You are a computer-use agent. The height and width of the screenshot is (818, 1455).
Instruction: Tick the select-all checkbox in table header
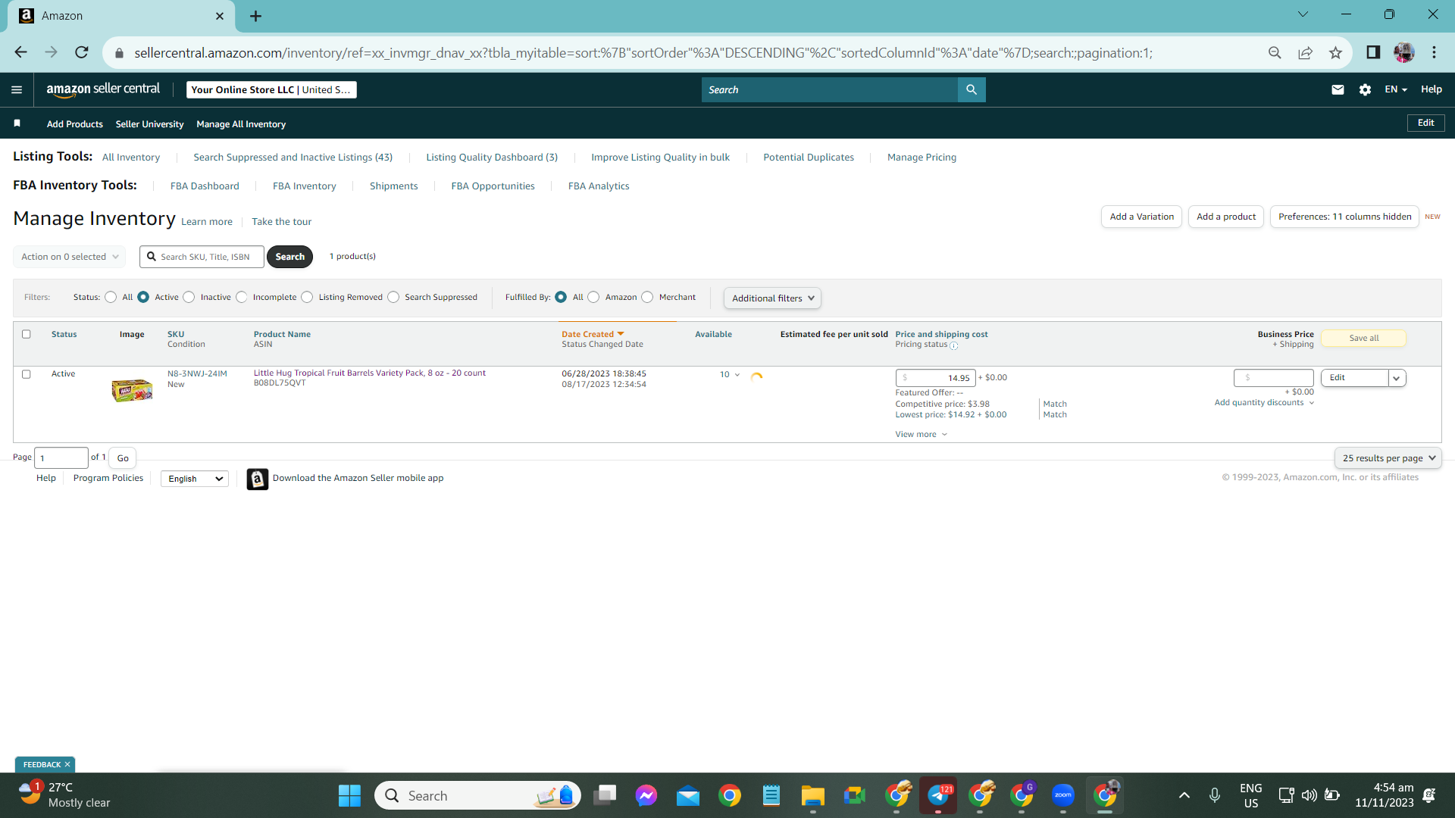27,334
